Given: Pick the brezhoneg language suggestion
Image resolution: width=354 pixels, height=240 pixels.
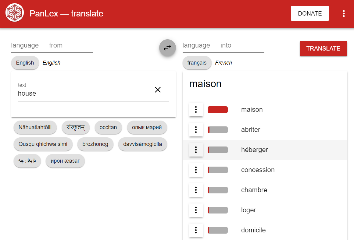Looking at the screenshot, I should [x=95, y=144].
